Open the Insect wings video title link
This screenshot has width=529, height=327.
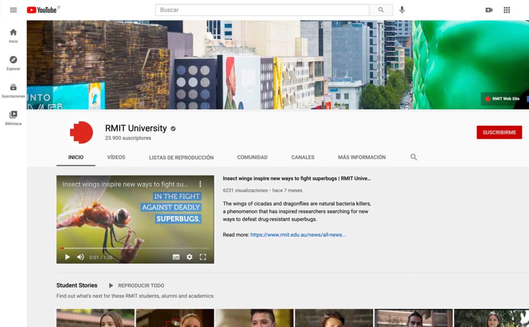coord(297,178)
